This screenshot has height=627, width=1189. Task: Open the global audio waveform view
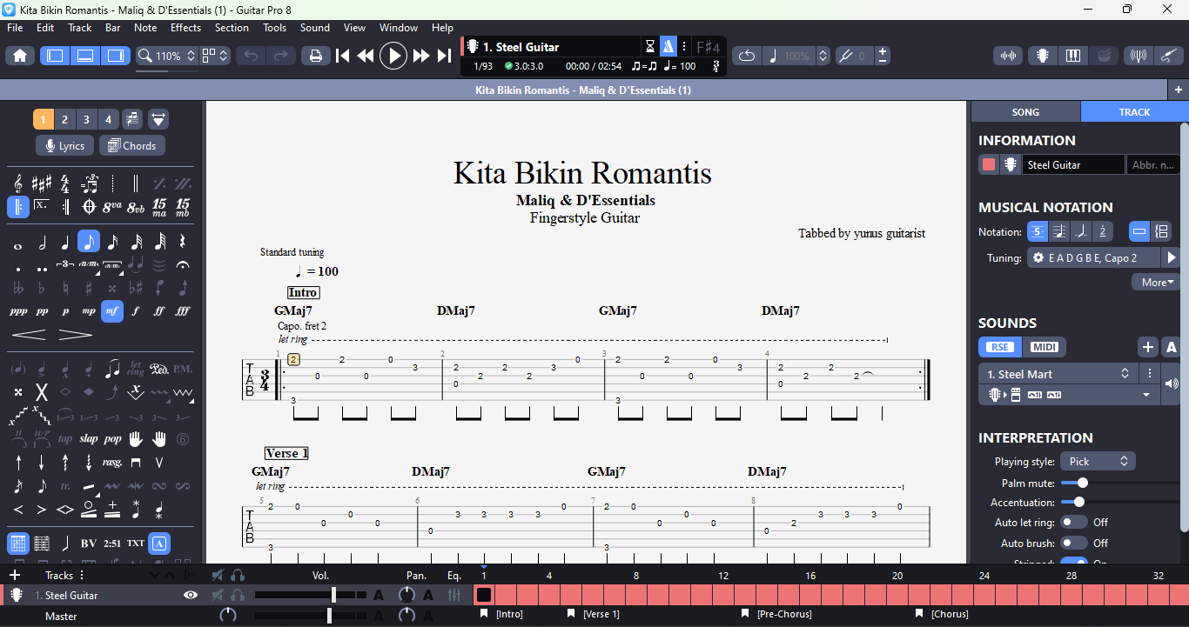click(x=1009, y=56)
